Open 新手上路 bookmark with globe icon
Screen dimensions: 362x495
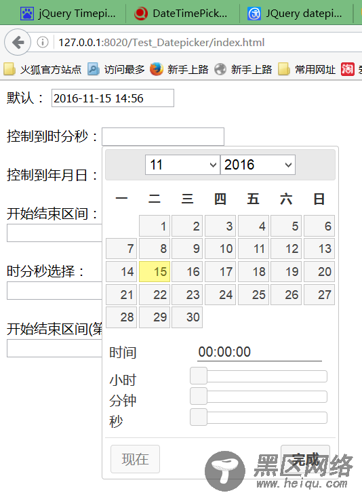point(243,69)
